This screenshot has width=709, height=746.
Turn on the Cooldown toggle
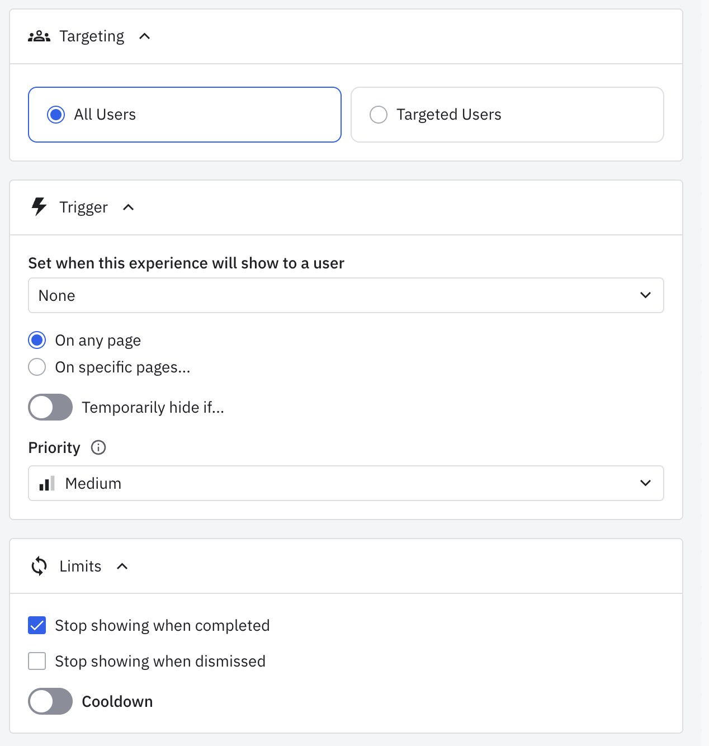tap(50, 701)
